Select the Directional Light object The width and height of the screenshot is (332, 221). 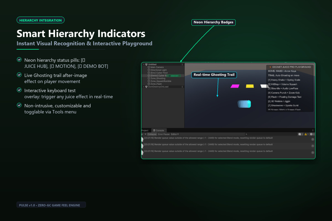point(159,70)
